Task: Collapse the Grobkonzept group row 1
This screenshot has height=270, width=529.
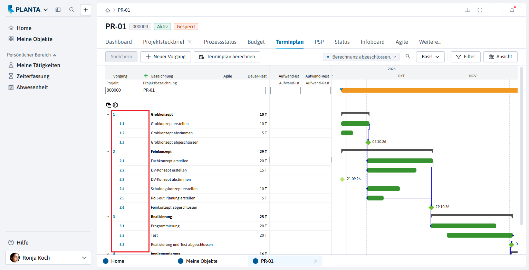Action: pos(108,114)
